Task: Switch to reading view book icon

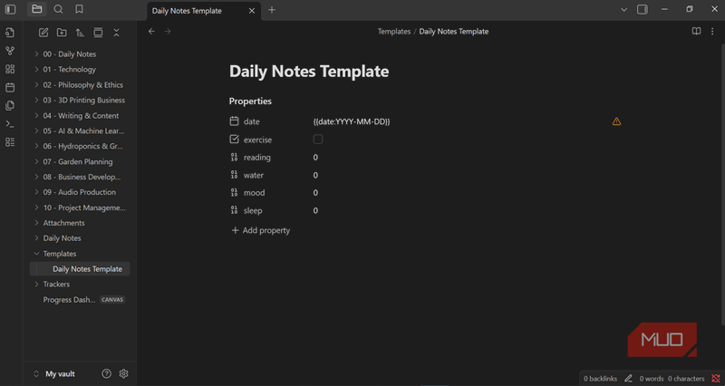Action: coord(696,32)
